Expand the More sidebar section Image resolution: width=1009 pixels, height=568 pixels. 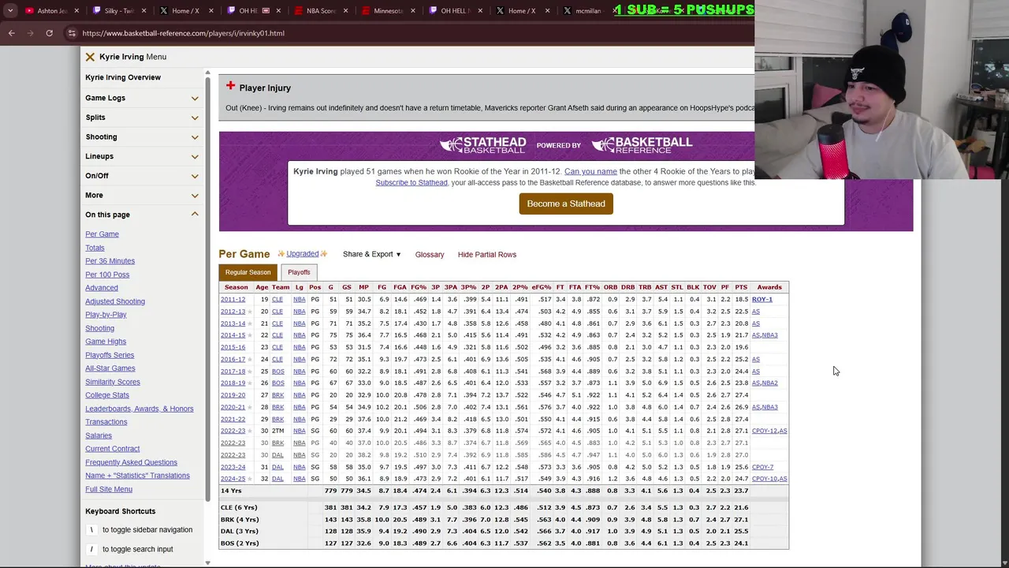click(195, 195)
